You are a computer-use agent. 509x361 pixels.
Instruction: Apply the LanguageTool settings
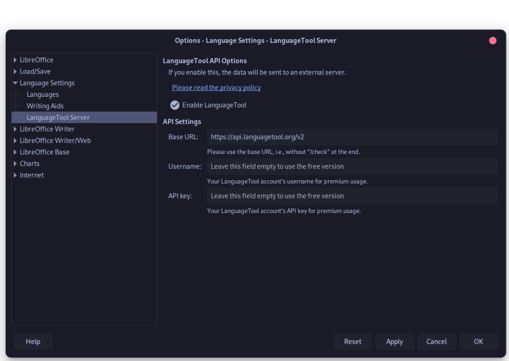[x=394, y=342]
